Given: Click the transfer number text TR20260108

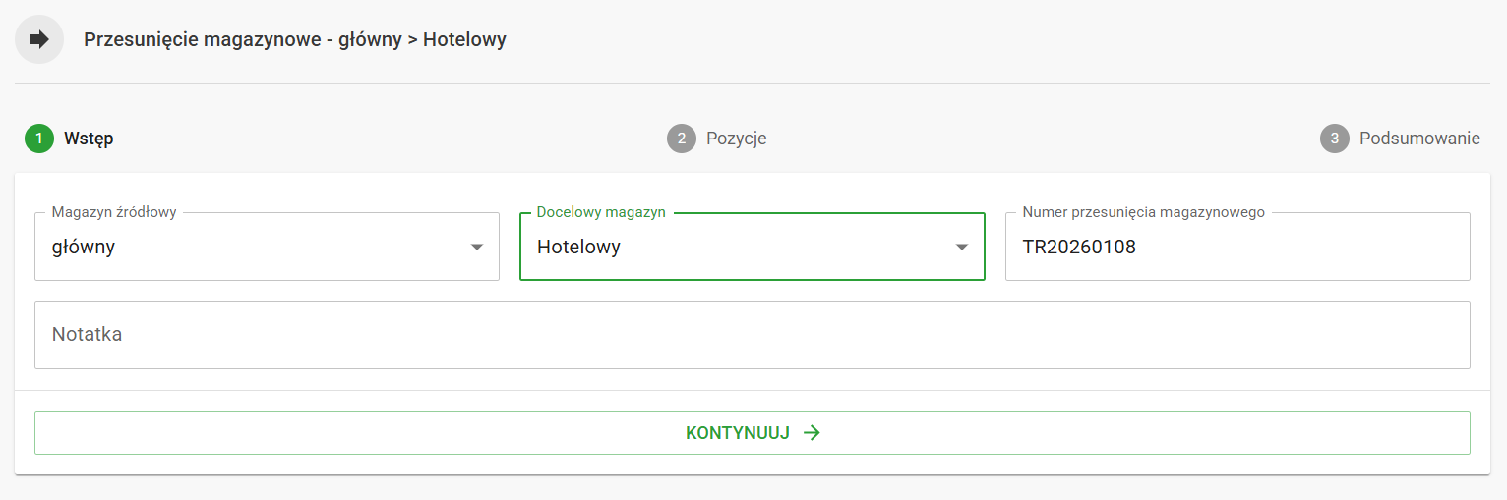Looking at the screenshot, I should (x=1079, y=248).
